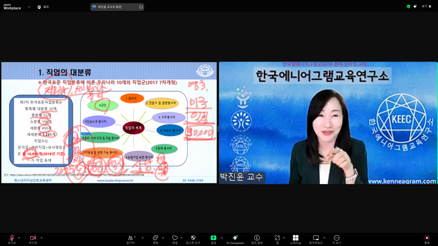Click the 직업의 세계 center node
The width and height of the screenshot is (438, 246).
tap(133, 128)
